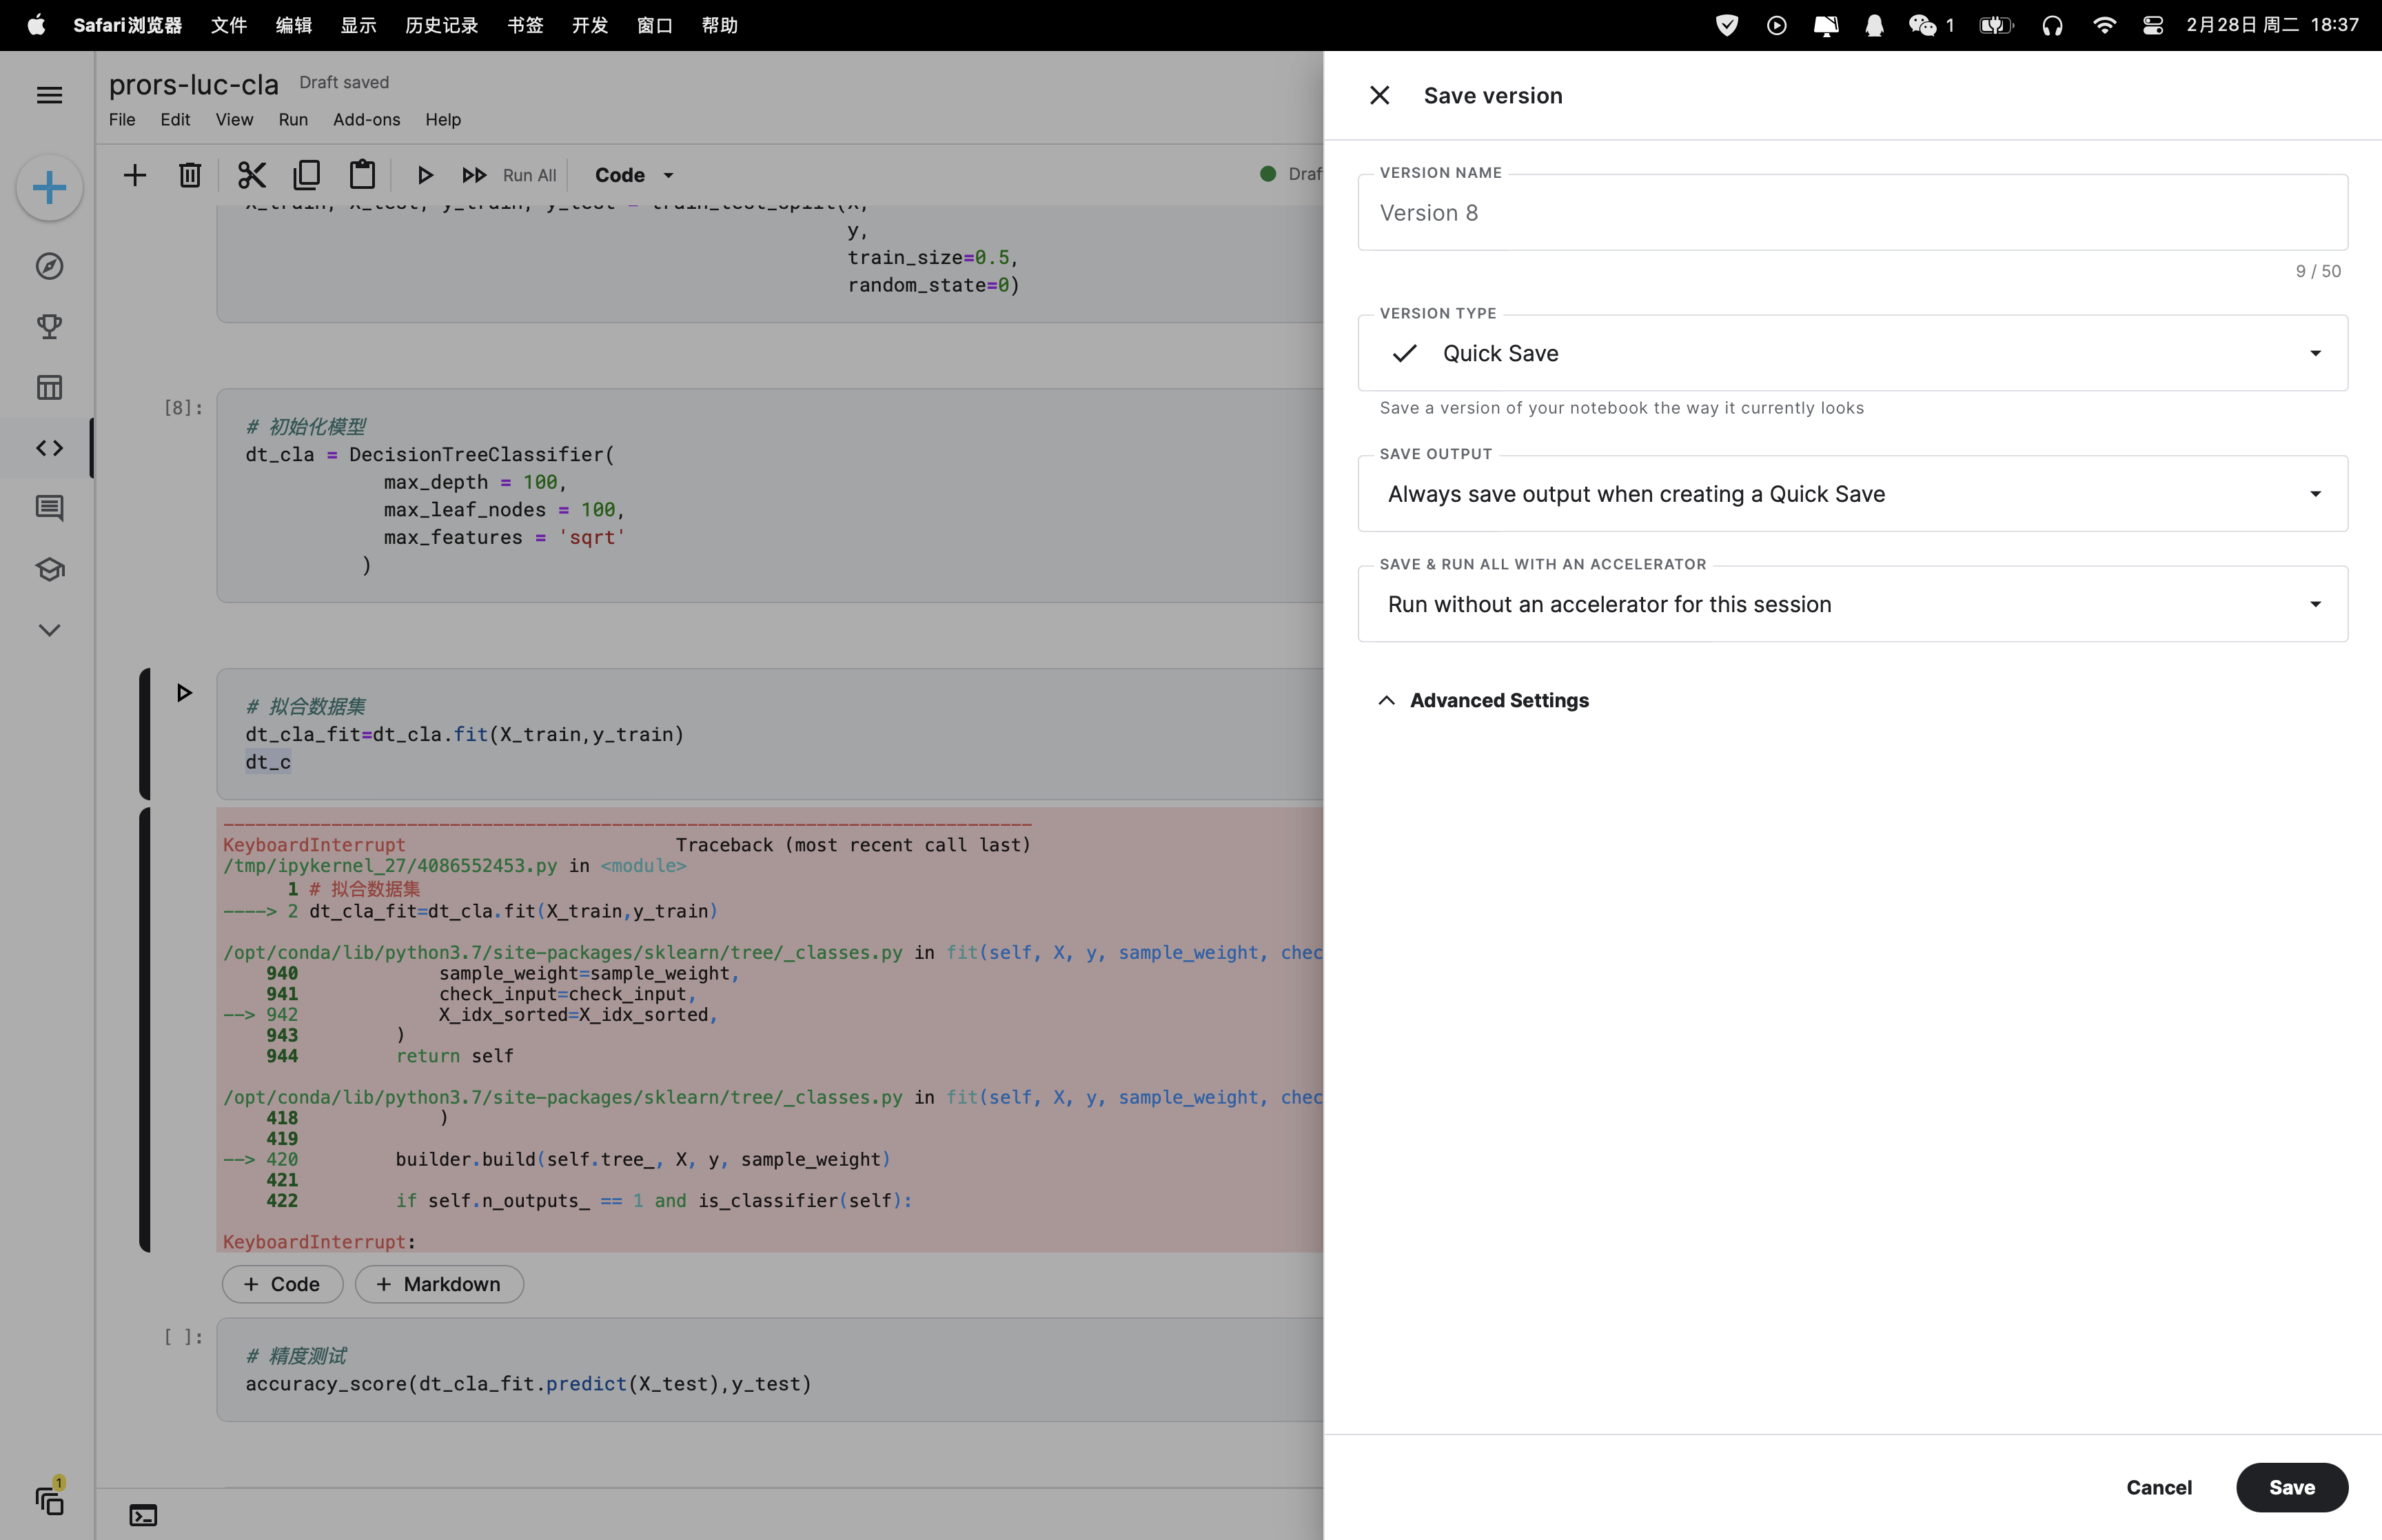Click the blue plus Create button
Image resolution: width=2382 pixels, height=1540 pixels.
49,188
